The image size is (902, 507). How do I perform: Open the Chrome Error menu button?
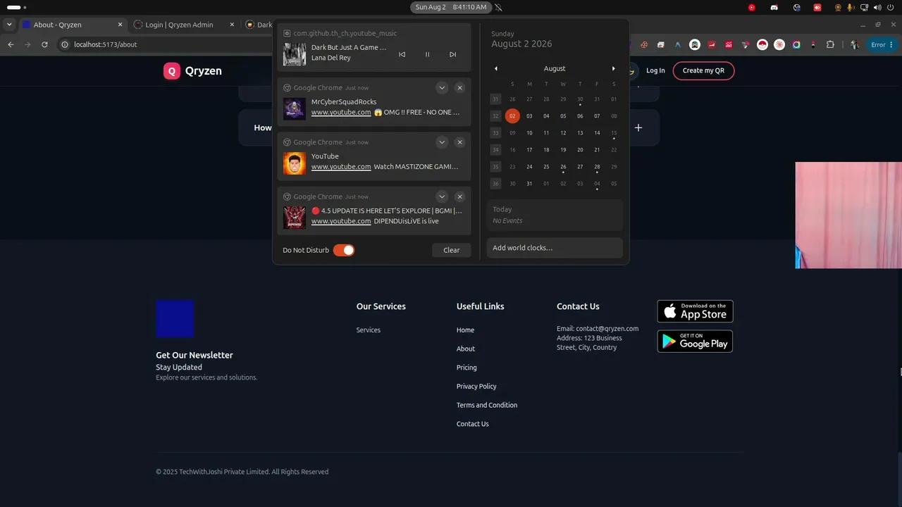pos(882,44)
